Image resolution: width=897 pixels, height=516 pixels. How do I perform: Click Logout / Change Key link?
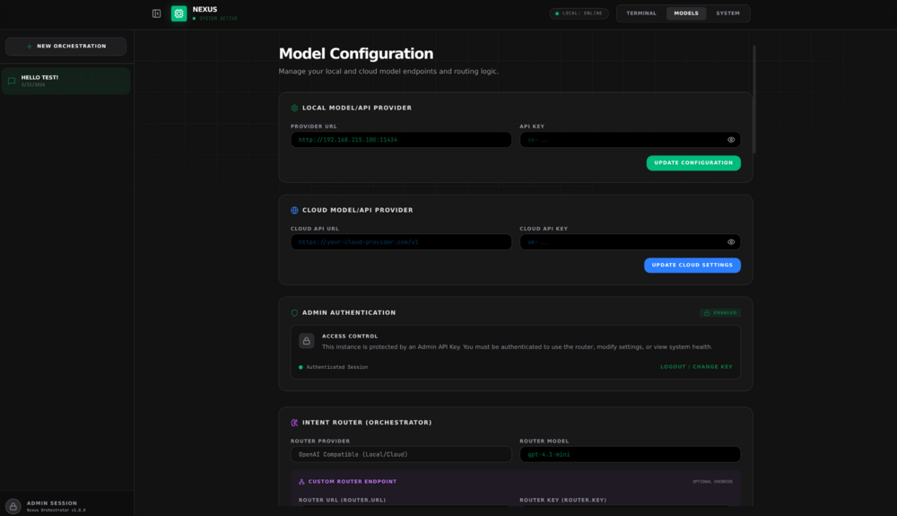(696, 367)
